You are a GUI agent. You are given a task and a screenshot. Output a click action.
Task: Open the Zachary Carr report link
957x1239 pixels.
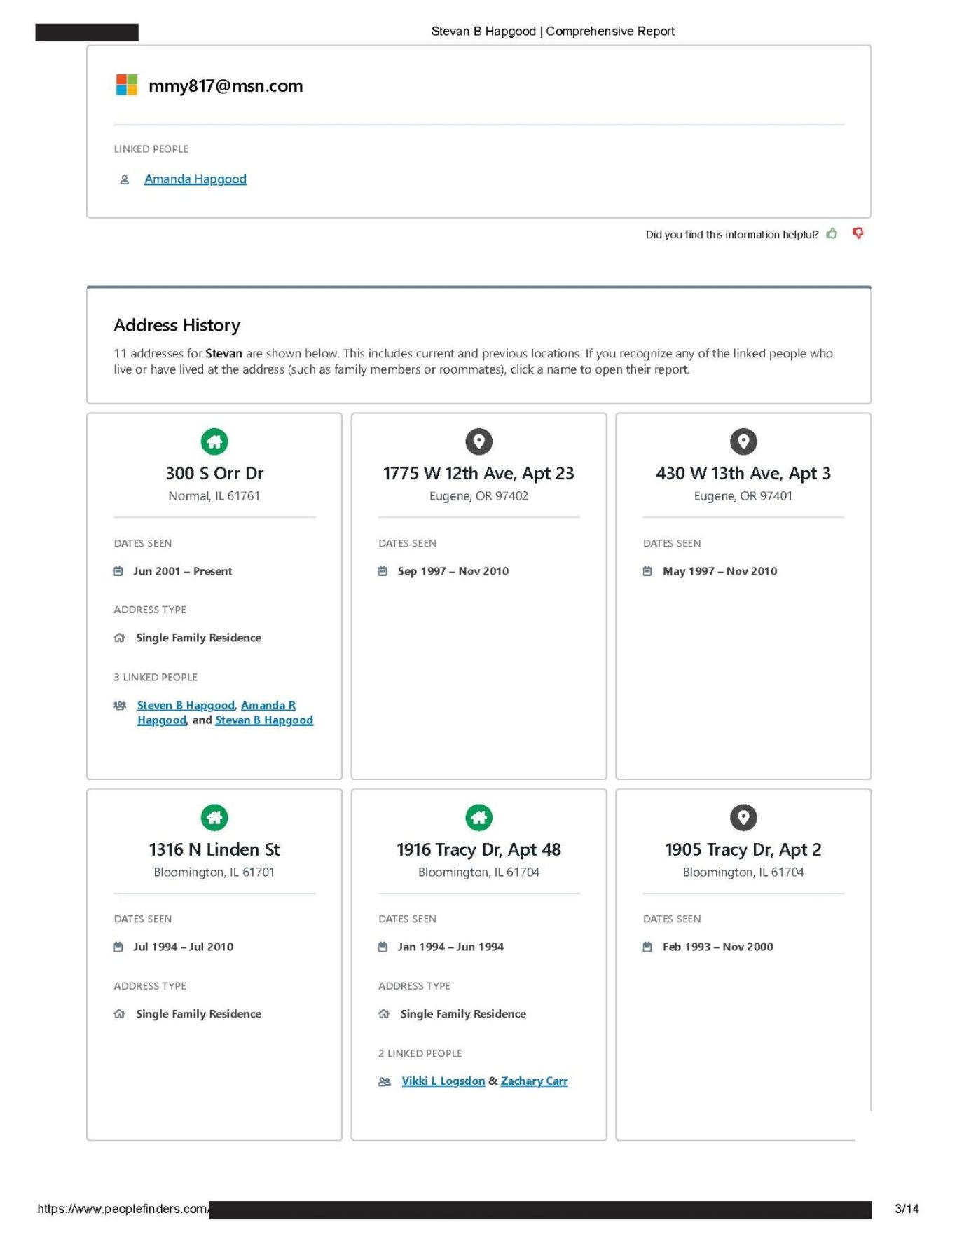(534, 1081)
